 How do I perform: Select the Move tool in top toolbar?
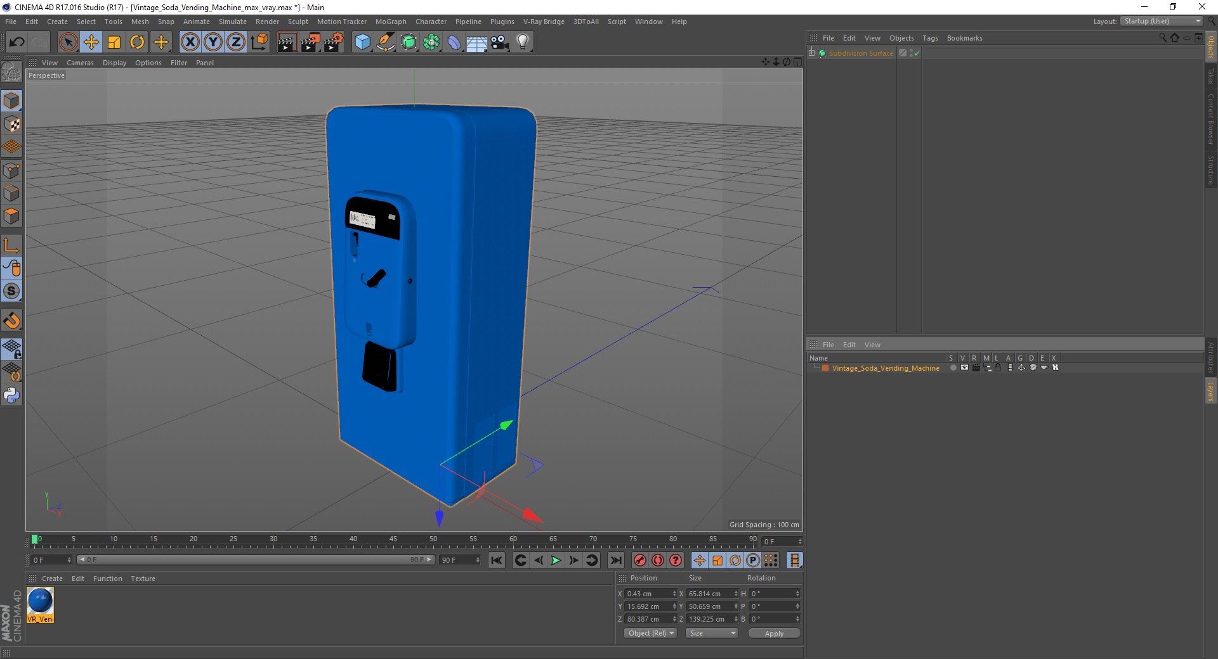[91, 42]
